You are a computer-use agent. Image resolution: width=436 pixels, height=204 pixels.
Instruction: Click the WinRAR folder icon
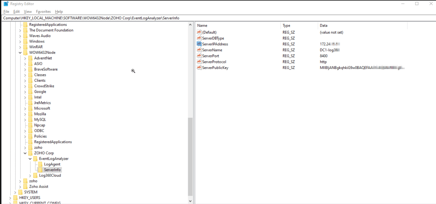pyautogui.click(x=26, y=47)
